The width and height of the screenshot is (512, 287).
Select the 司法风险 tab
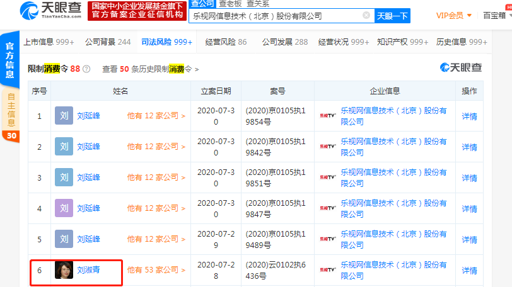[166, 42]
